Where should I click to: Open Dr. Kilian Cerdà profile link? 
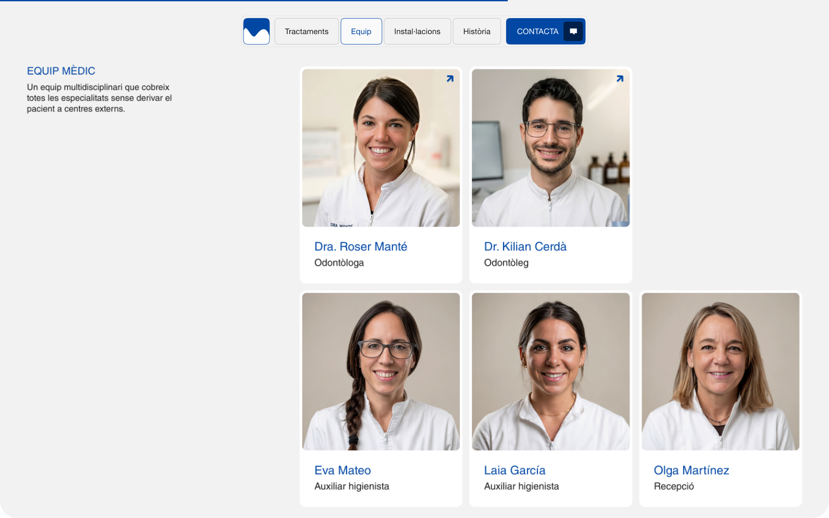pos(525,246)
